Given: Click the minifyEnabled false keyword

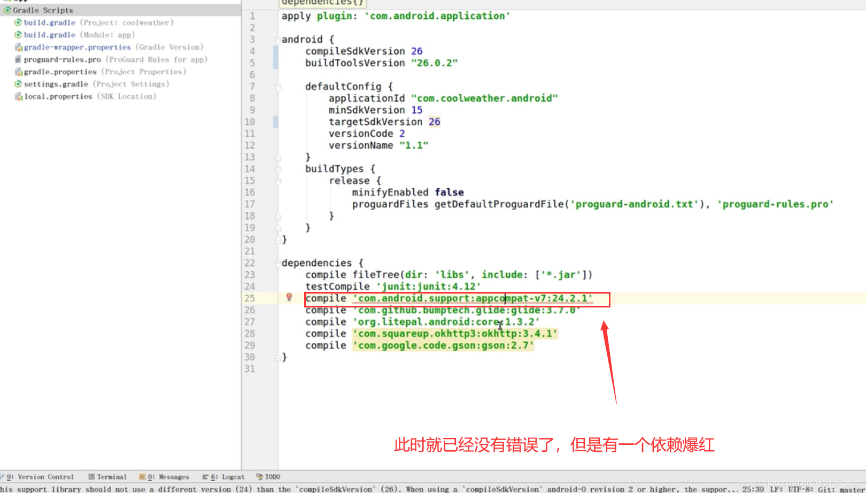Looking at the screenshot, I should [449, 192].
